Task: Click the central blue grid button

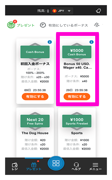Action: (x=56, y=163)
